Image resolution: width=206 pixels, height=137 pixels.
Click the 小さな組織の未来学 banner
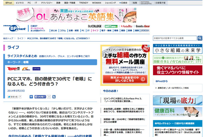tap(178, 49)
